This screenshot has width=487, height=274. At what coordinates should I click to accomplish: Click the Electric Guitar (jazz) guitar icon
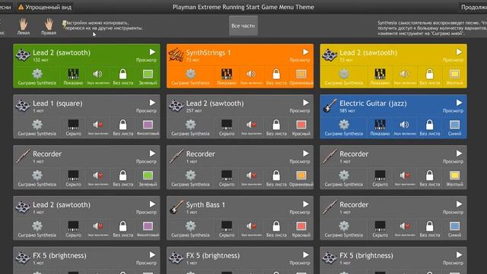pyautogui.click(x=329, y=106)
